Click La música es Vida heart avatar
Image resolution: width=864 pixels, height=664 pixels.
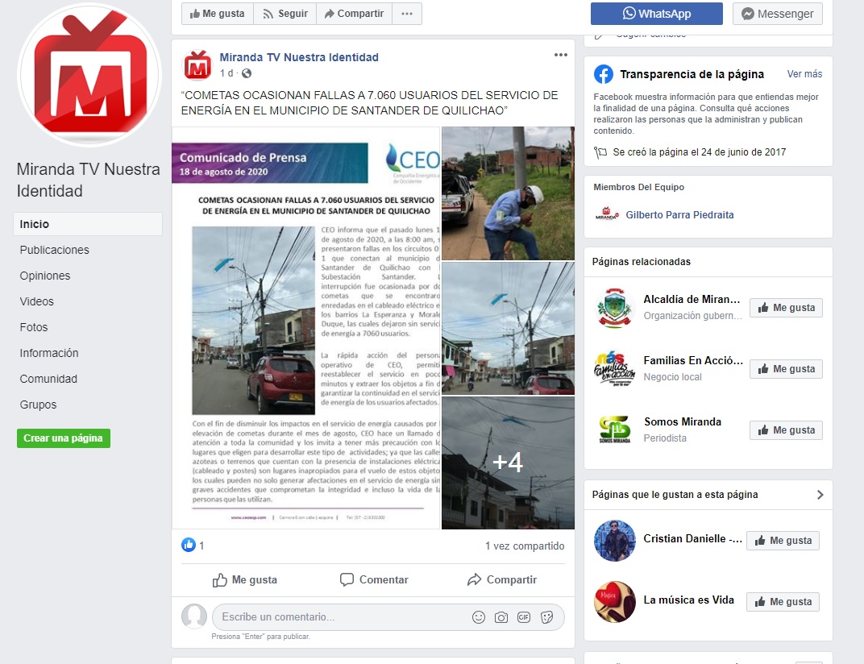coord(614,602)
